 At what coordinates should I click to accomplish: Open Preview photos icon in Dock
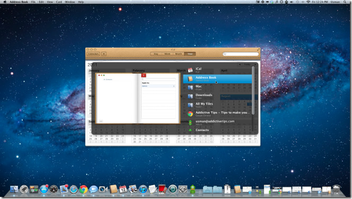(x=133, y=189)
